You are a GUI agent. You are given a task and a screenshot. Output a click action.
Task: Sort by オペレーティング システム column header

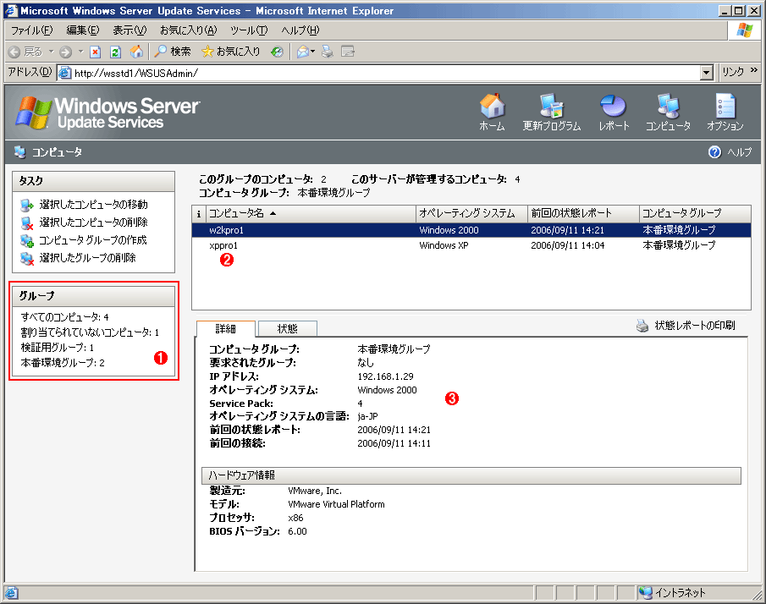[x=471, y=213]
